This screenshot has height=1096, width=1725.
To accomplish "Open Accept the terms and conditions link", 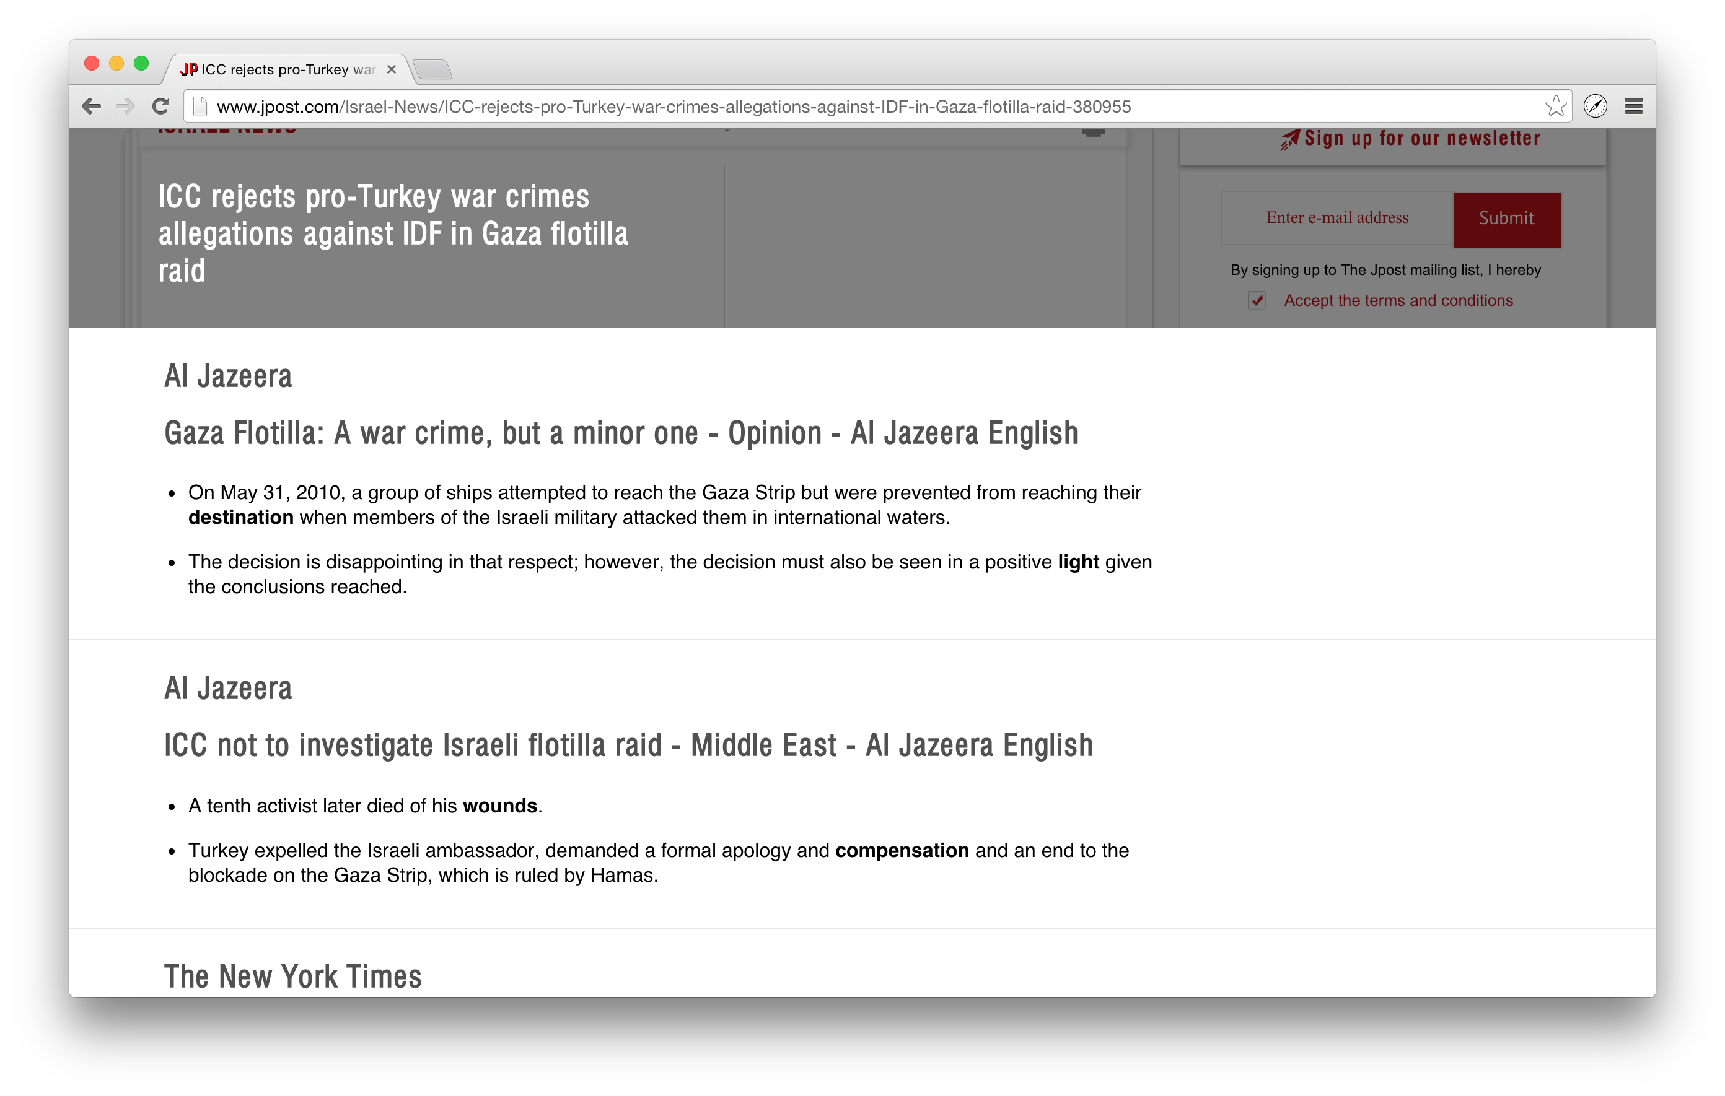I will click(1398, 301).
